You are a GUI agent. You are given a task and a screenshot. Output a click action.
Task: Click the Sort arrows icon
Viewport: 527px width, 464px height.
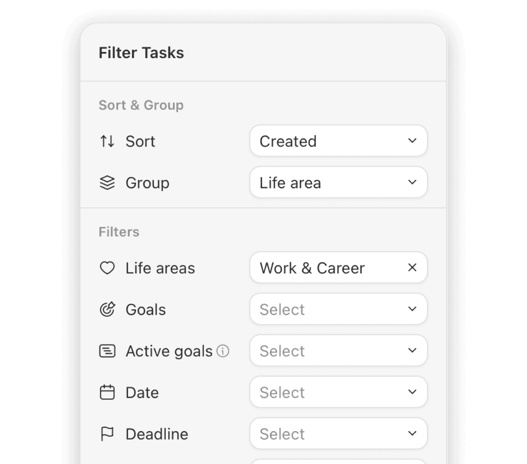point(107,141)
